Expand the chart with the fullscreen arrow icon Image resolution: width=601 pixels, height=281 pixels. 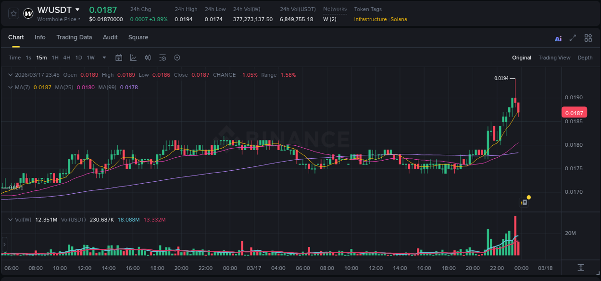tap(573, 38)
